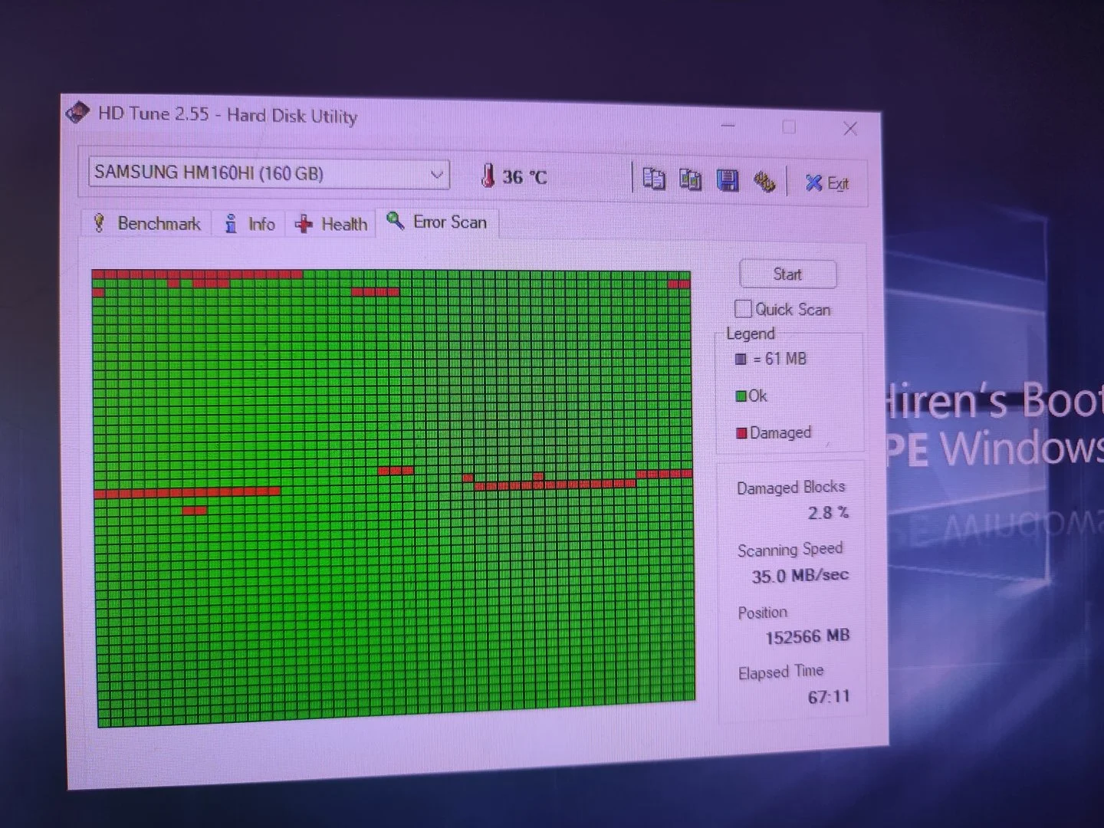Click the HD Tune app icon in the title bar
The image size is (1104, 828).
77,113
